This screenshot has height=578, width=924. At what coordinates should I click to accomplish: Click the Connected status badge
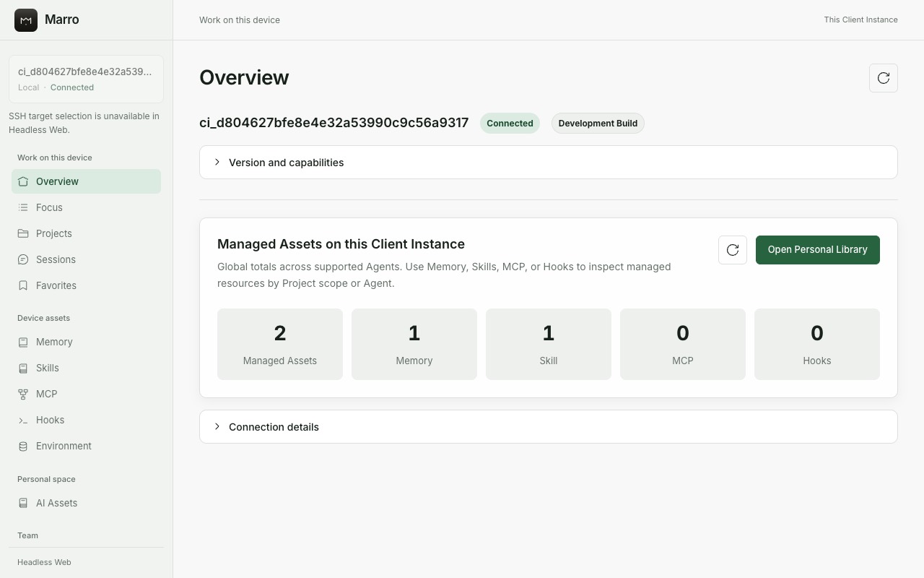510,123
